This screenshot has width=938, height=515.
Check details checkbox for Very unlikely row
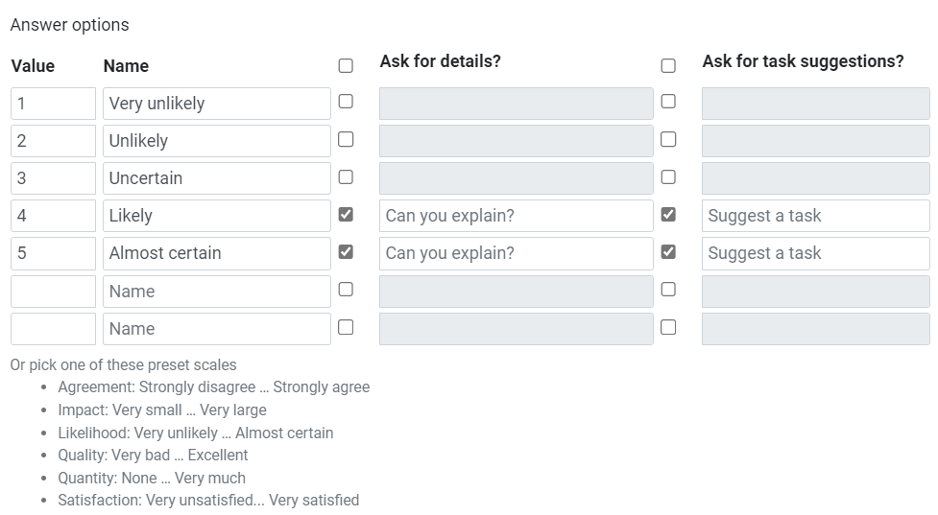coord(346,102)
